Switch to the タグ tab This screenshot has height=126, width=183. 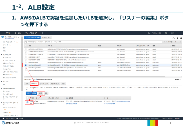point(63,84)
